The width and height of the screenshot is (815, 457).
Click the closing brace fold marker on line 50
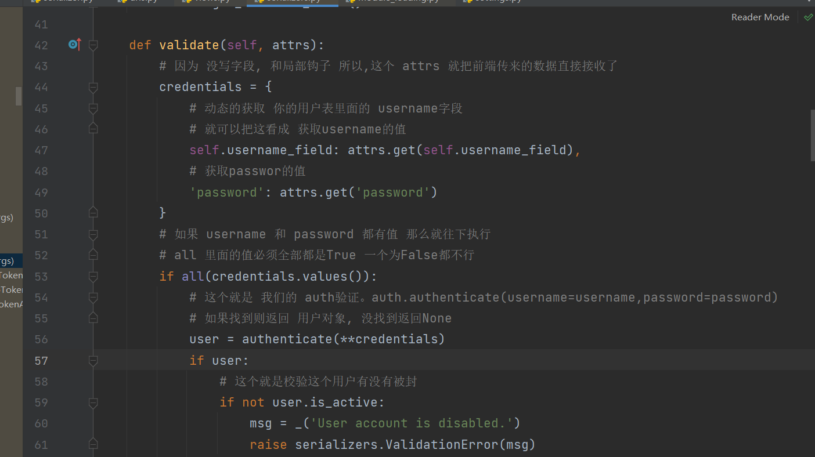93,213
